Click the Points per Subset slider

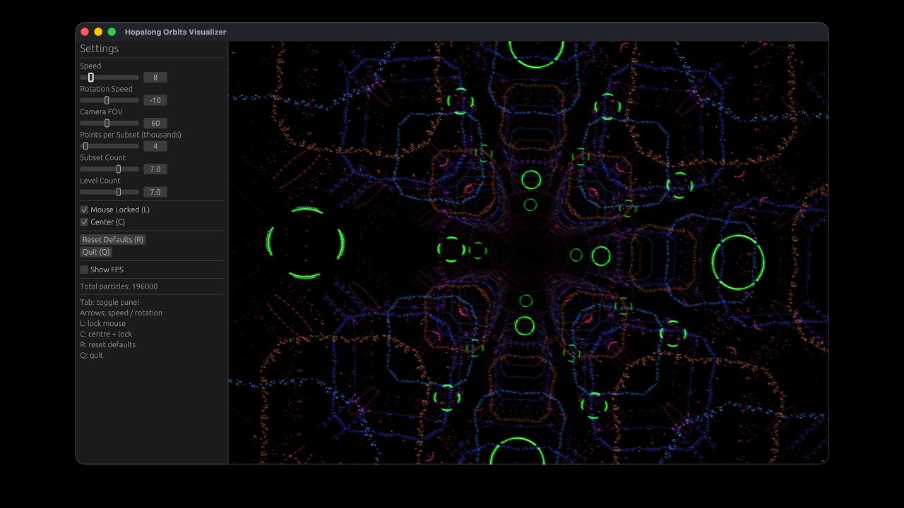(86, 146)
